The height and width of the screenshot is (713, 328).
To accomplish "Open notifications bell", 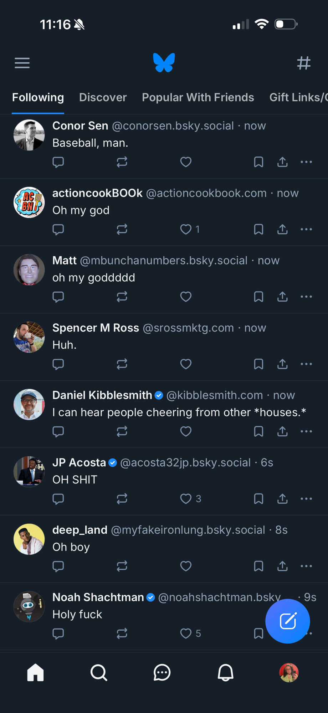I will point(225,673).
